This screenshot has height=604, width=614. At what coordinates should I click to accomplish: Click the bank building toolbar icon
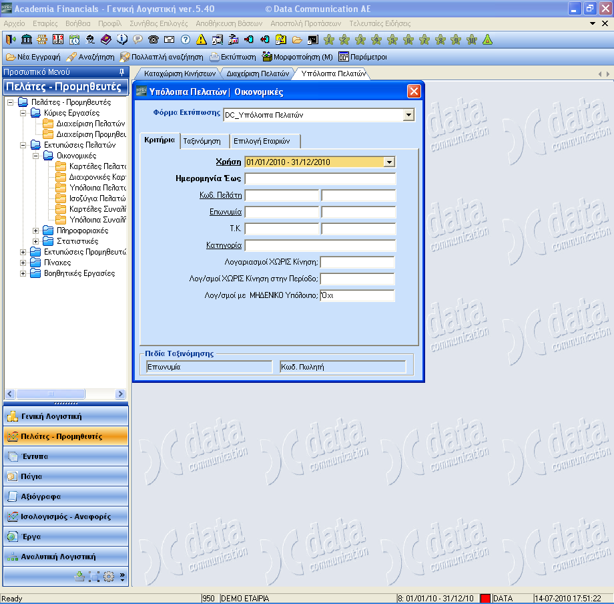[27, 39]
